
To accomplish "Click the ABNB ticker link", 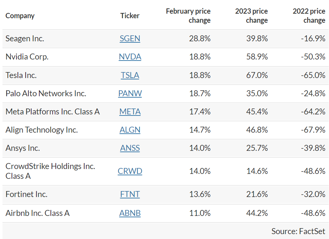I will pyautogui.click(x=130, y=213).
